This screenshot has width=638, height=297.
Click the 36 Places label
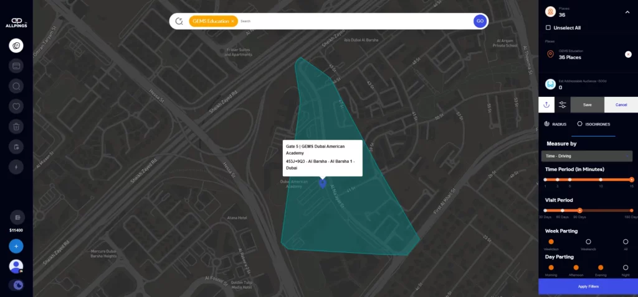(570, 57)
